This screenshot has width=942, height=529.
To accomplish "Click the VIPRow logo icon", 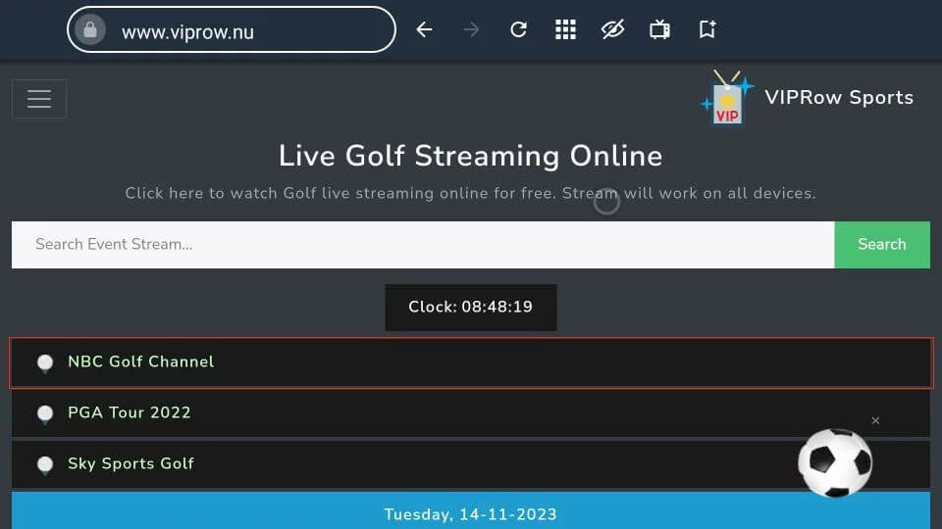I will (727, 98).
